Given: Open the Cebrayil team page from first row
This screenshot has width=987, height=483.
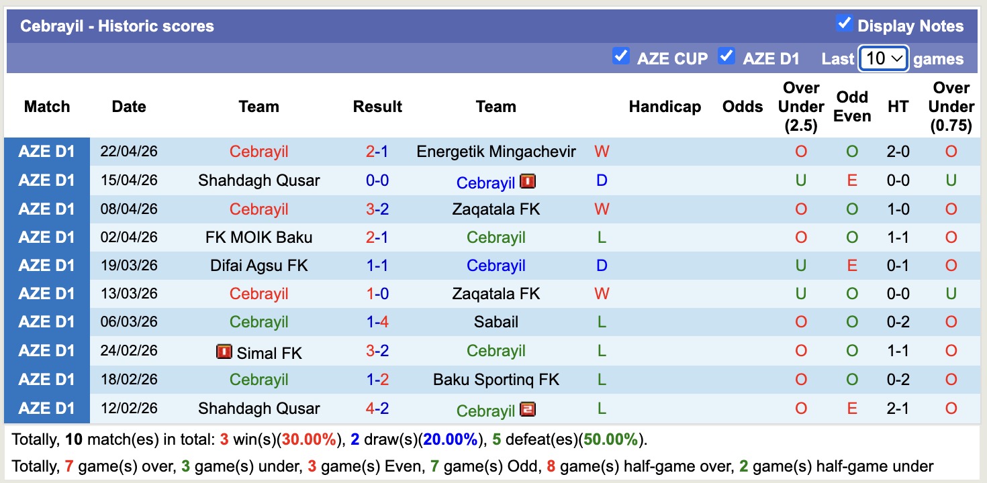Looking at the screenshot, I should point(259,151).
